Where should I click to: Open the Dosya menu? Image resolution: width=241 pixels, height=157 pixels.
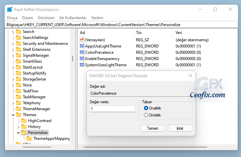tap(12, 18)
